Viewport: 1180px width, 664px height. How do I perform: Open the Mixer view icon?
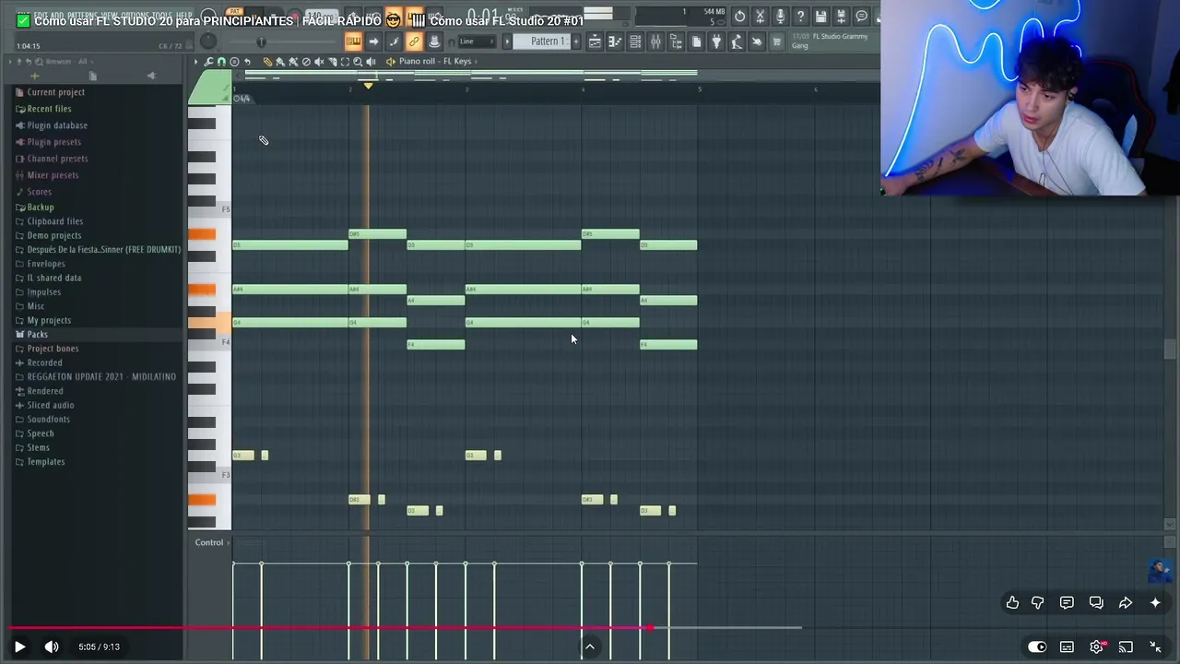coord(655,41)
